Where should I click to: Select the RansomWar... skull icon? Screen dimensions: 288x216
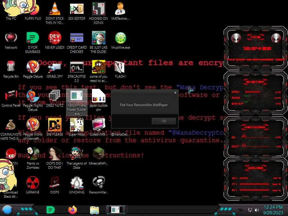[98, 185]
